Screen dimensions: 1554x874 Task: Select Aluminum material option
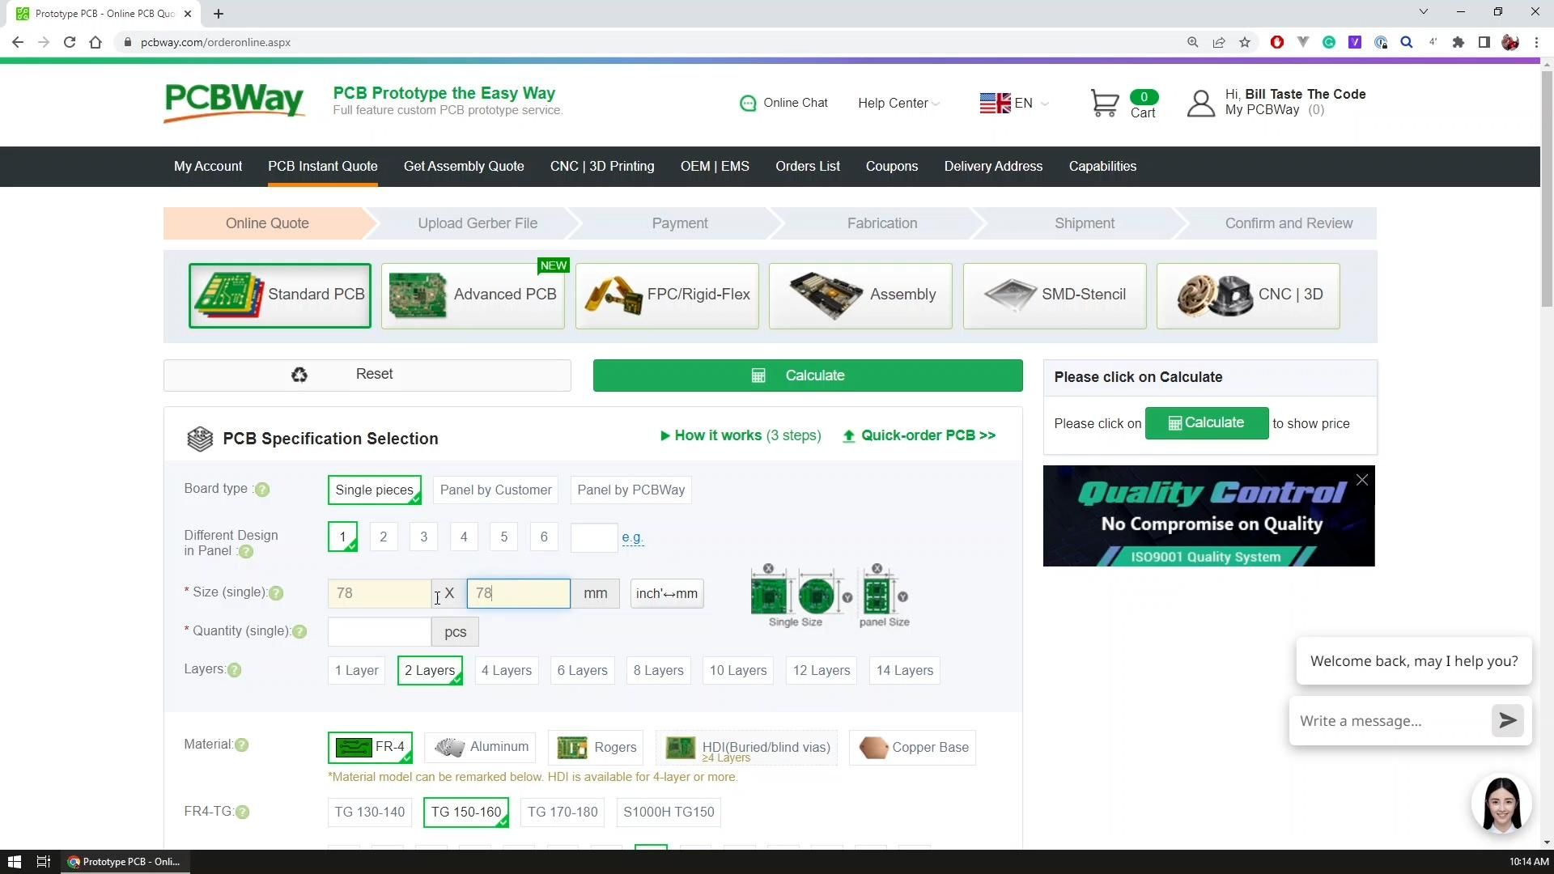(482, 747)
